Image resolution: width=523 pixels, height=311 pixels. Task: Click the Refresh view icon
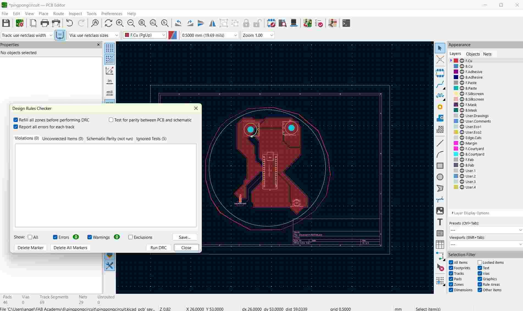click(x=108, y=23)
